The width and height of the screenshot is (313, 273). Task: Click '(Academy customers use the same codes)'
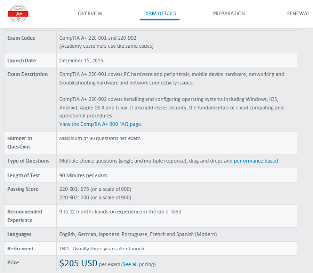point(106,46)
